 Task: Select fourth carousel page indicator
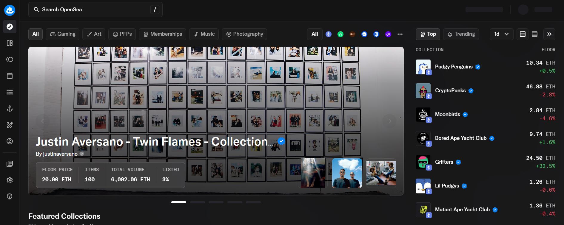click(235, 202)
